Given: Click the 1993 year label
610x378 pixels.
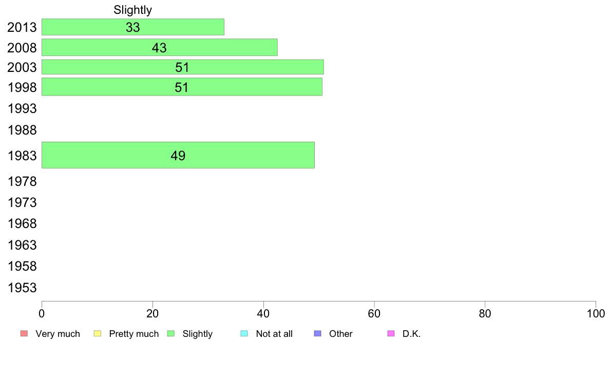Looking at the screenshot, I should click(22, 109).
